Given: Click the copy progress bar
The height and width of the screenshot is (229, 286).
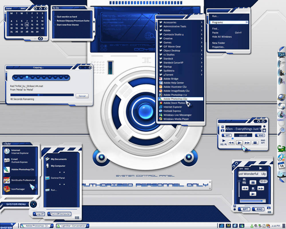Looking at the screenshot, I should pyautogui.click(x=42, y=95).
